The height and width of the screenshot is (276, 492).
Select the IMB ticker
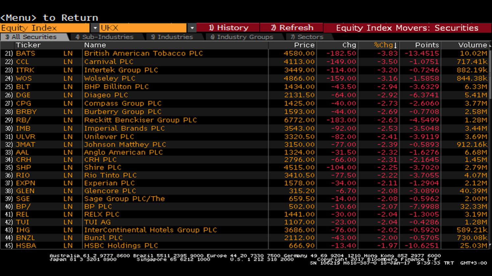click(23, 128)
